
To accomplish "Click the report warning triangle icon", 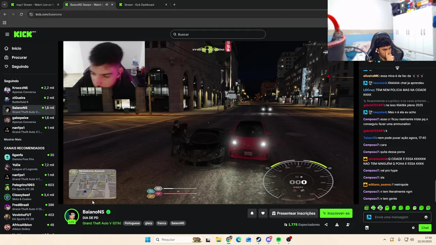I will tap(337, 225).
